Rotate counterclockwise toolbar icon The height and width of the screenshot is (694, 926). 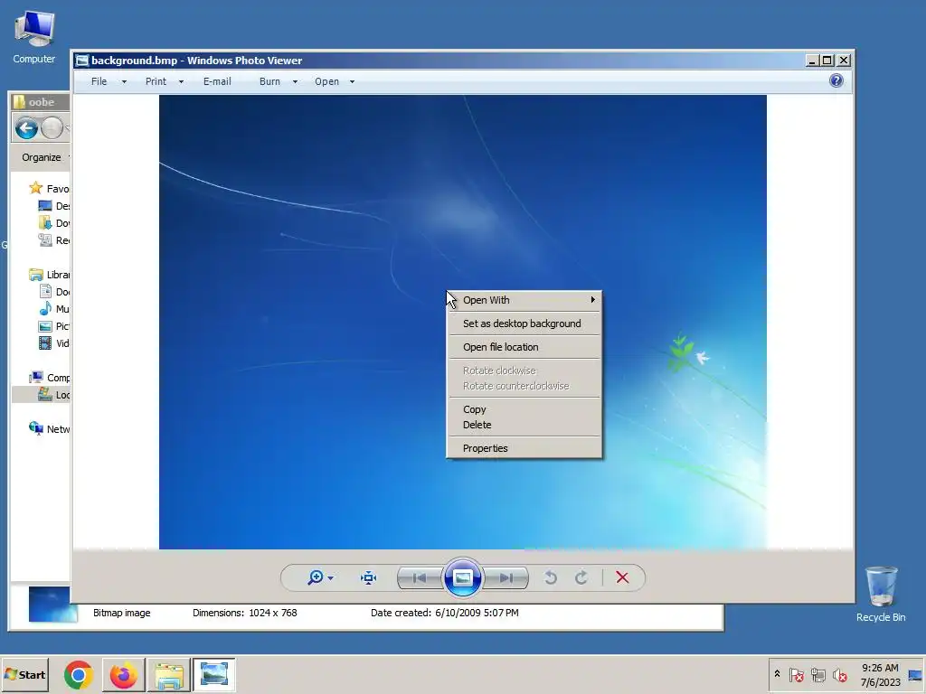551,577
